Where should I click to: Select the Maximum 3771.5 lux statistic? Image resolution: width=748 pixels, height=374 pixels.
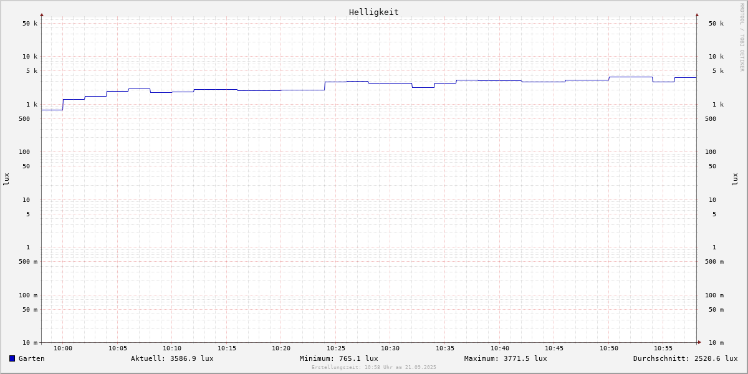point(506,358)
